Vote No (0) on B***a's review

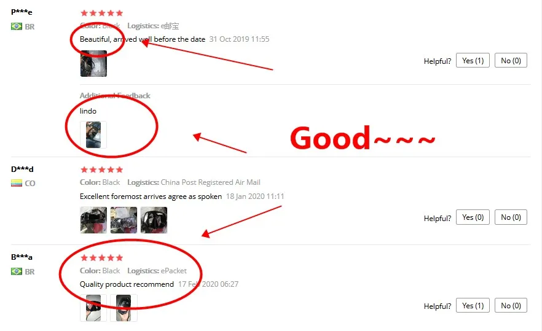pos(511,305)
